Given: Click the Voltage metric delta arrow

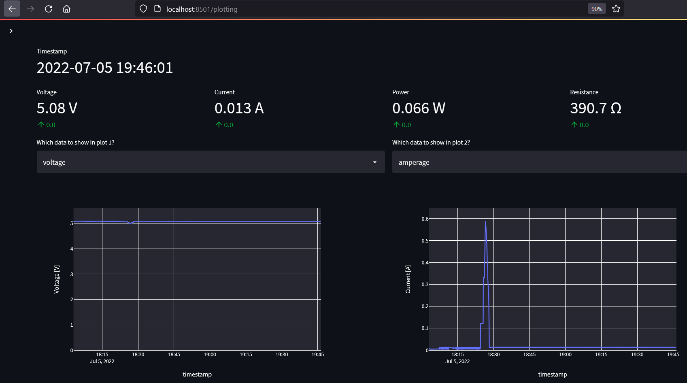Looking at the screenshot, I should [x=41, y=125].
